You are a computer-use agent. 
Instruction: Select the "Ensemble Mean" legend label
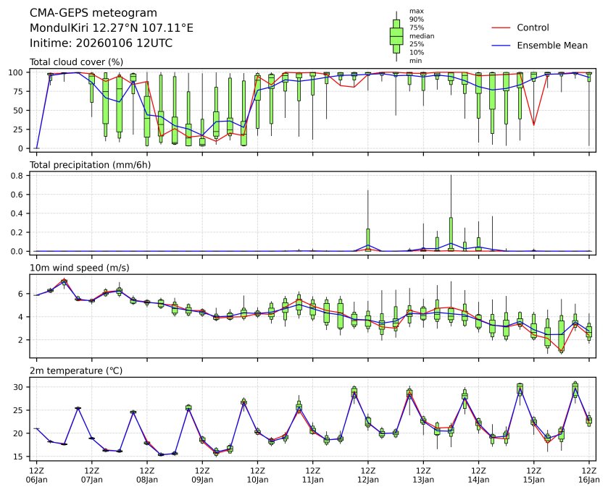551,46
